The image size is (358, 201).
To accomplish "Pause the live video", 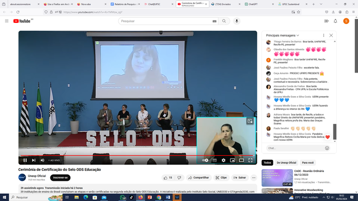I will coord(25,160).
